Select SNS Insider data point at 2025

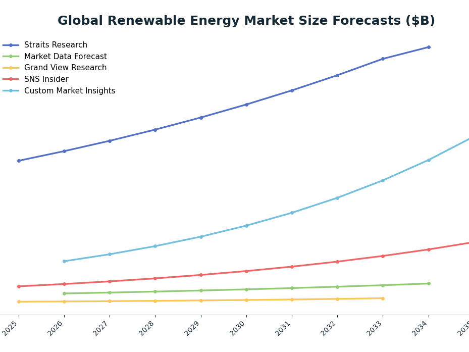(19, 286)
